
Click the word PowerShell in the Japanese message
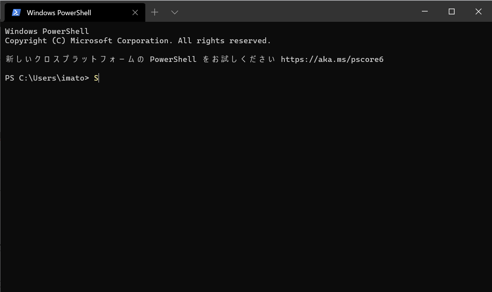pos(173,59)
